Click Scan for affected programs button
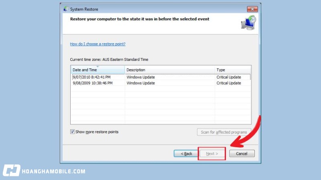The width and height of the screenshot is (321, 180). click(224, 132)
